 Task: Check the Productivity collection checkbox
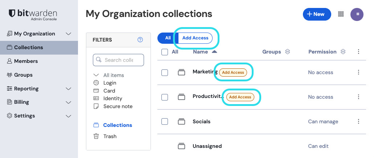click(x=165, y=97)
